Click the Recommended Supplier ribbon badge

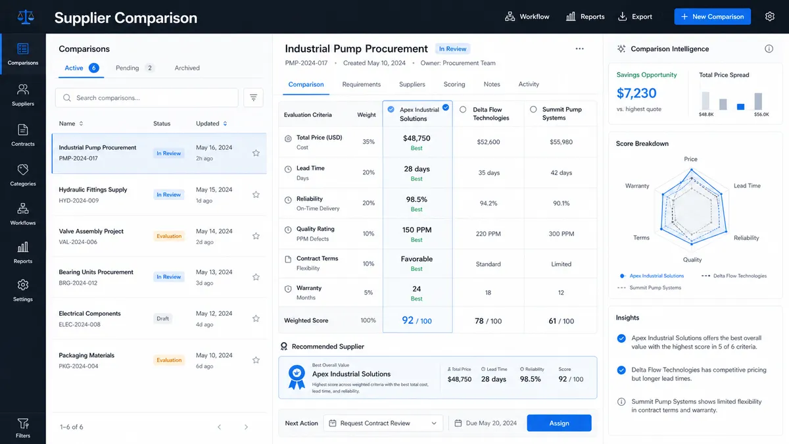(296, 376)
